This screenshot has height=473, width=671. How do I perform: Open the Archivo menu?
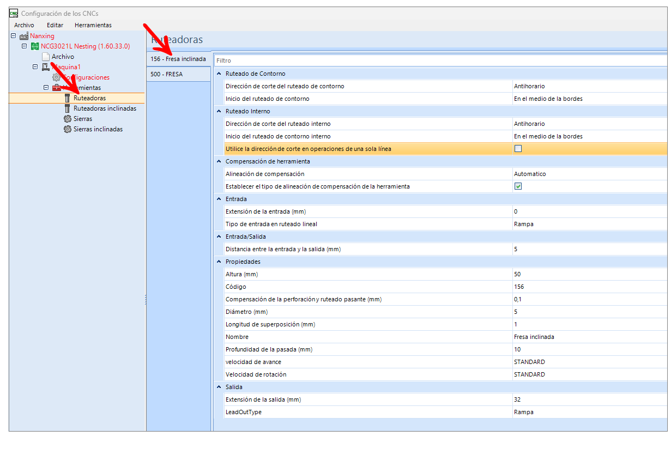(x=24, y=25)
